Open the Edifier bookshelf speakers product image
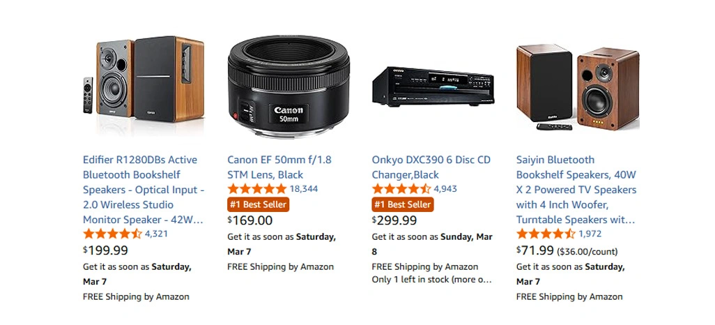 [143, 78]
